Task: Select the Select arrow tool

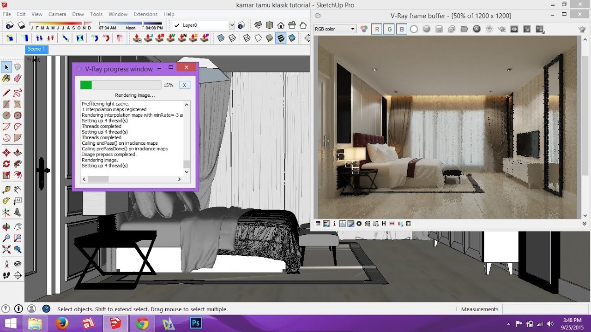Action: point(6,67)
